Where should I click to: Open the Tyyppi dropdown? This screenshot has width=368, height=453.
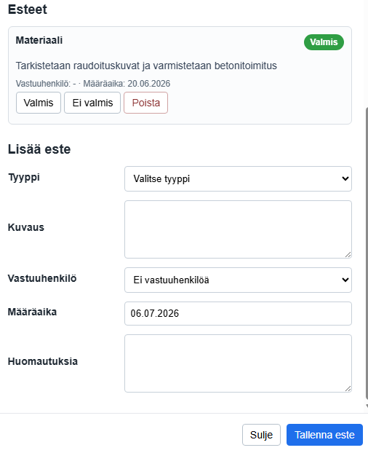click(x=238, y=178)
